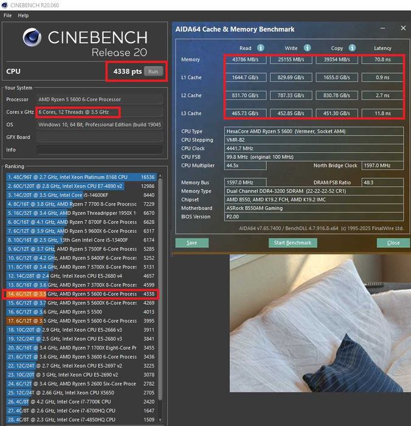The height and width of the screenshot is (426, 411).
Task: Select ranking row Intel Core i7-7700K
Action: (81, 402)
